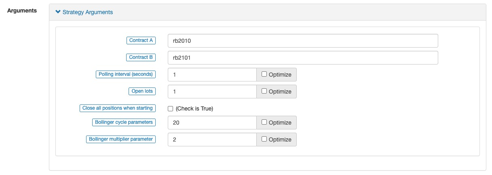Enable Optimize for Polling interval
Image resolution: width=492 pixels, height=175 pixels.
pyautogui.click(x=264, y=74)
